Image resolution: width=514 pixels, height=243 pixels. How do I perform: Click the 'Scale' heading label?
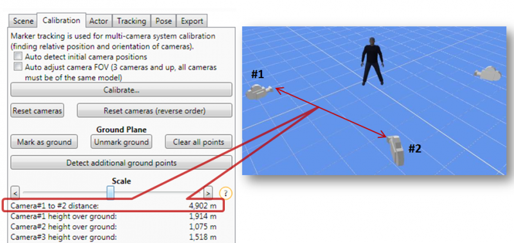121,181
